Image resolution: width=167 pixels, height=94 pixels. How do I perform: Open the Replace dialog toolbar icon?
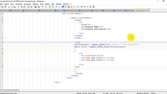pos(38,7)
